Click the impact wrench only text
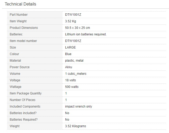This screenshot has width=169, height=133. coord(78,107)
